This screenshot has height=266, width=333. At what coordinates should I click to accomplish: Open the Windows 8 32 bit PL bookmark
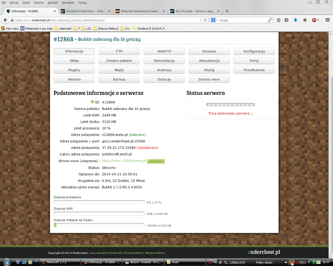coord(149,29)
